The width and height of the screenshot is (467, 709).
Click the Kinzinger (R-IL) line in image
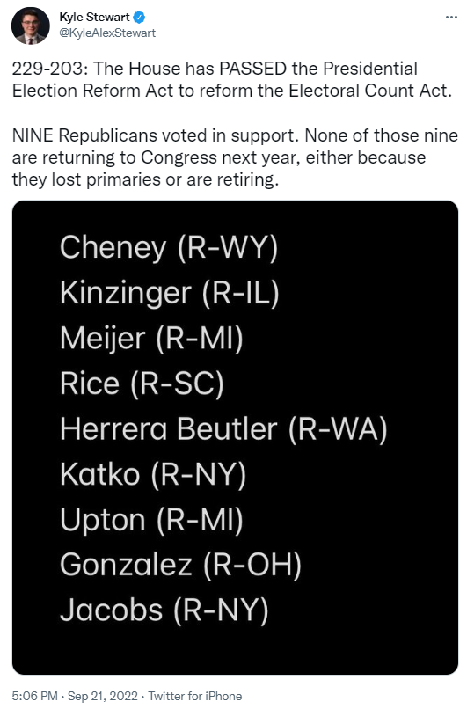(170, 293)
